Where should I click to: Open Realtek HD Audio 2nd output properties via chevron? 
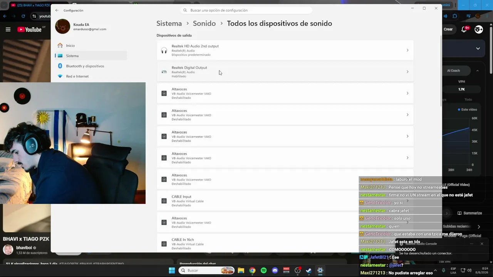(x=407, y=50)
